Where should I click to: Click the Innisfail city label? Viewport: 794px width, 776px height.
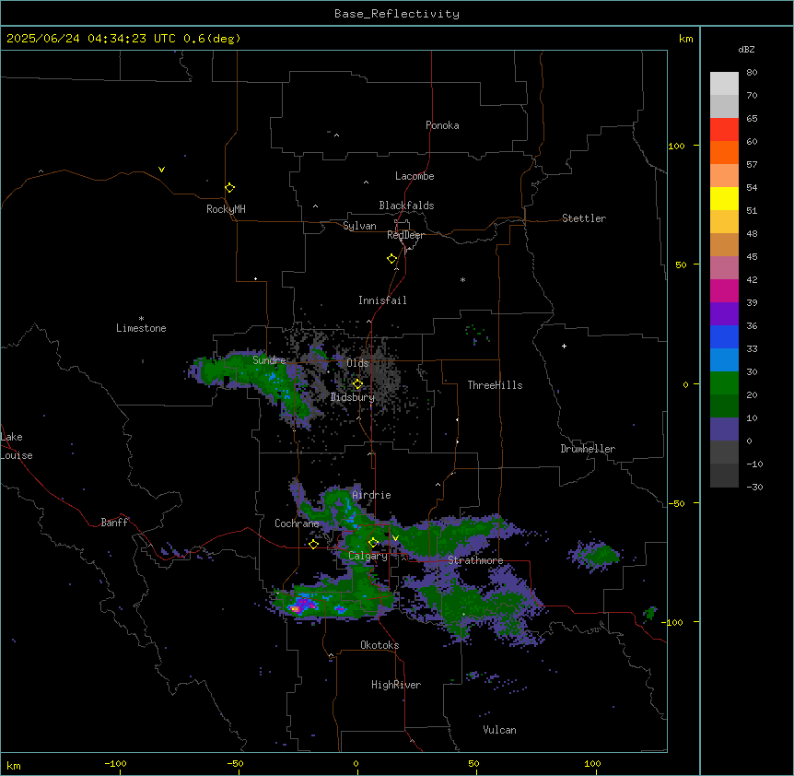382,300
